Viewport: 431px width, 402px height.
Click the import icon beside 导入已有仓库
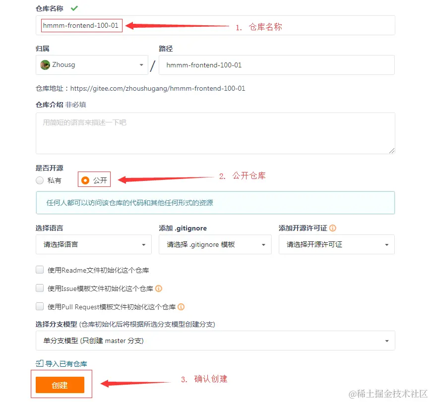pos(40,363)
